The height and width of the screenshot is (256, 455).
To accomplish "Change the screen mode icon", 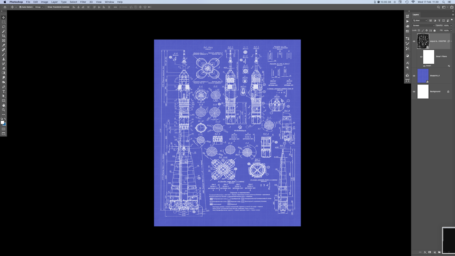I will (4, 134).
